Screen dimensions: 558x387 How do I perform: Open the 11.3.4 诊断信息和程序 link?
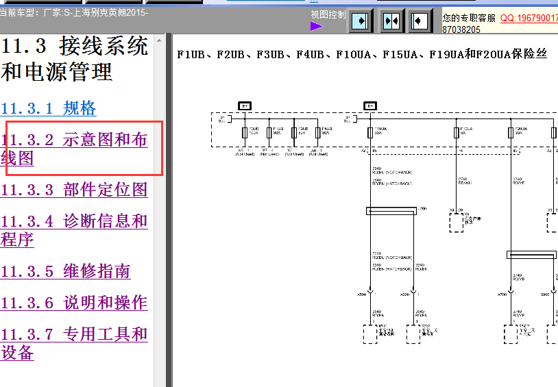tap(74, 230)
